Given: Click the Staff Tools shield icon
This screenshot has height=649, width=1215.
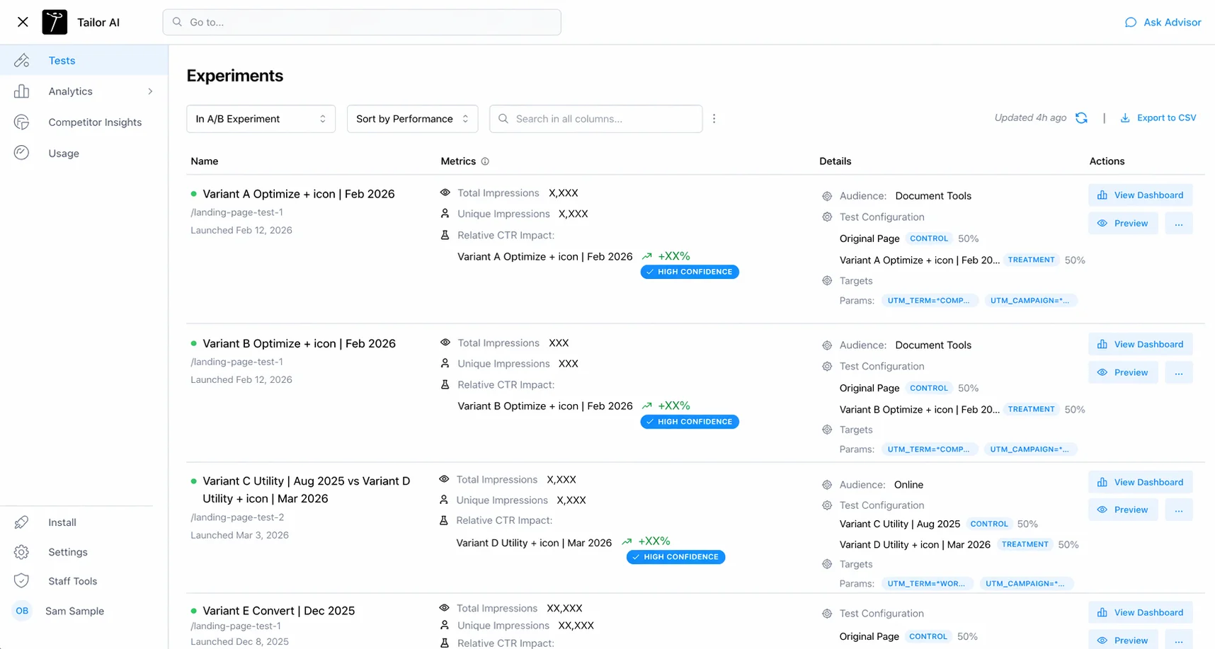Looking at the screenshot, I should point(22,581).
